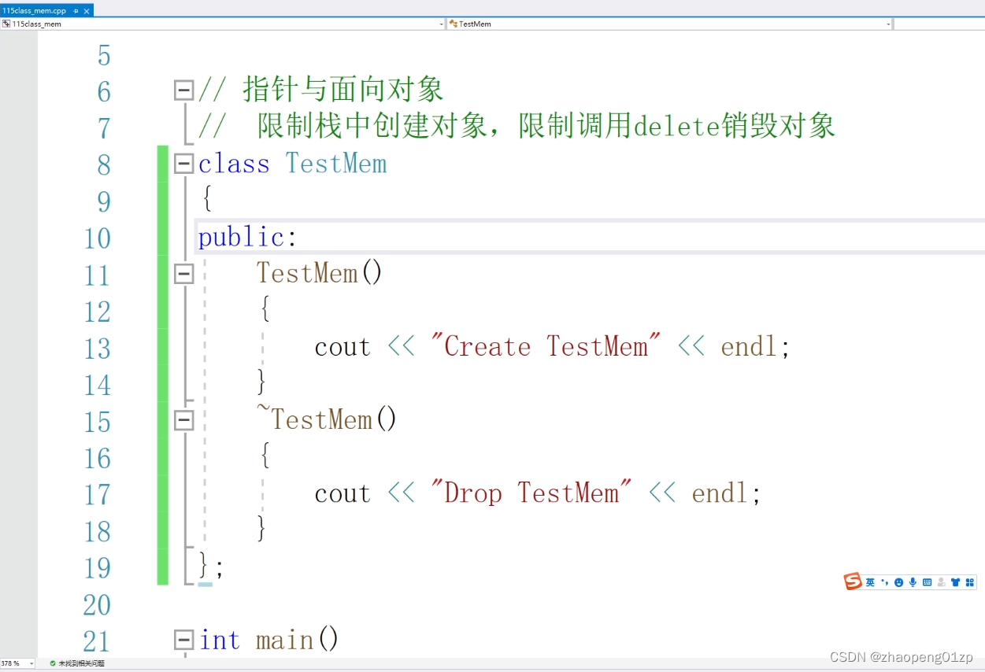This screenshot has width=985, height=672.
Task: Open the Sogou emoji picker
Action: point(899,582)
